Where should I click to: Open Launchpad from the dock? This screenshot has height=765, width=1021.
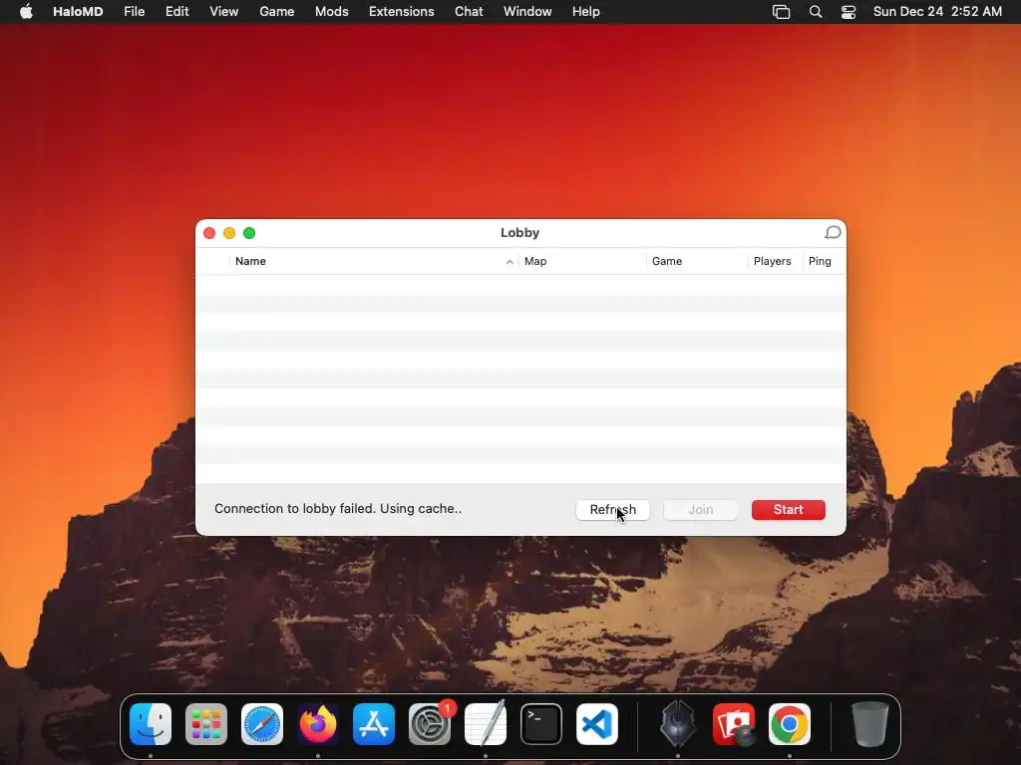point(206,724)
